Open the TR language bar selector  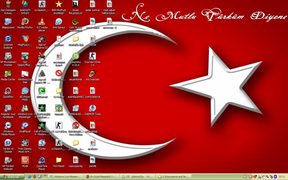tap(244, 177)
